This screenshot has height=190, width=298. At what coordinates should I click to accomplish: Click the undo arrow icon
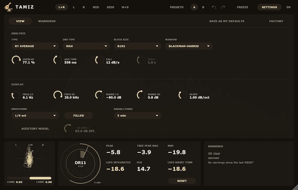point(214,7)
